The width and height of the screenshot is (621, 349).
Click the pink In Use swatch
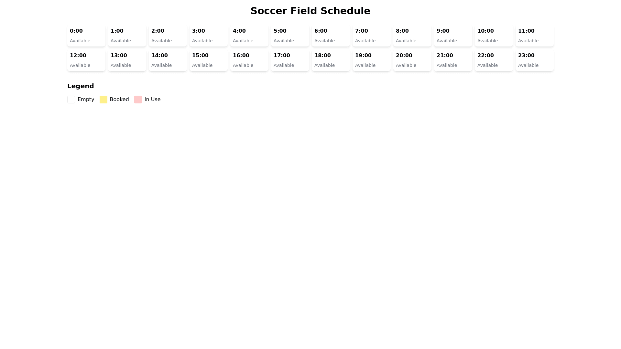[x=138, y=100]
